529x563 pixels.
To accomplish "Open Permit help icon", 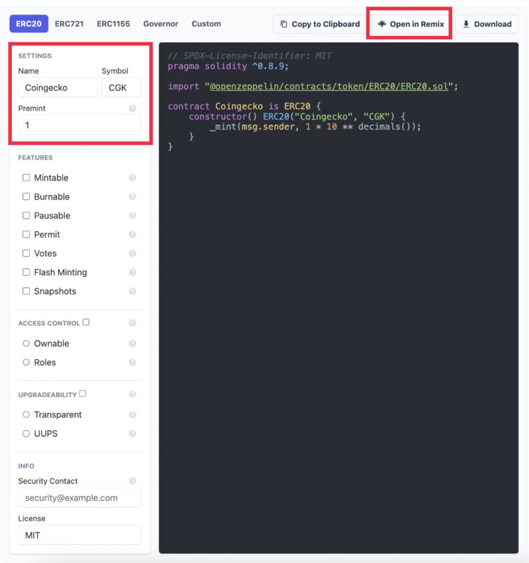I will pyautogui.click(x=132, y=234).
